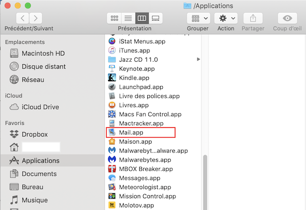The image size is (306, 210).
Task: Open Dropbox in the sidebar
Action: click(34, 134)
